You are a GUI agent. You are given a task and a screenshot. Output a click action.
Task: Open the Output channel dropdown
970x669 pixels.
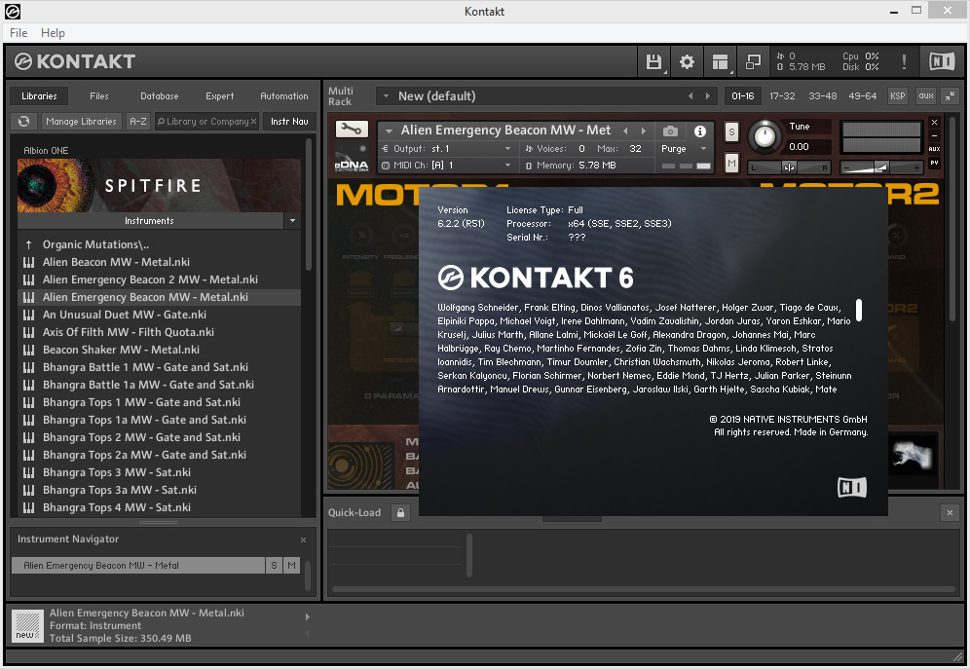pos(508,148)
